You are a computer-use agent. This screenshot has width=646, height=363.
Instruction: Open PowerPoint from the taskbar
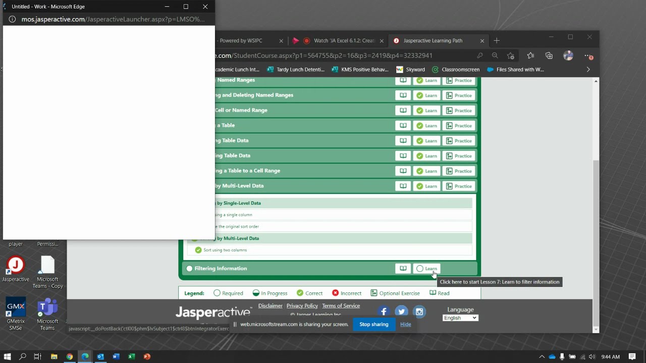pos(147,356)
